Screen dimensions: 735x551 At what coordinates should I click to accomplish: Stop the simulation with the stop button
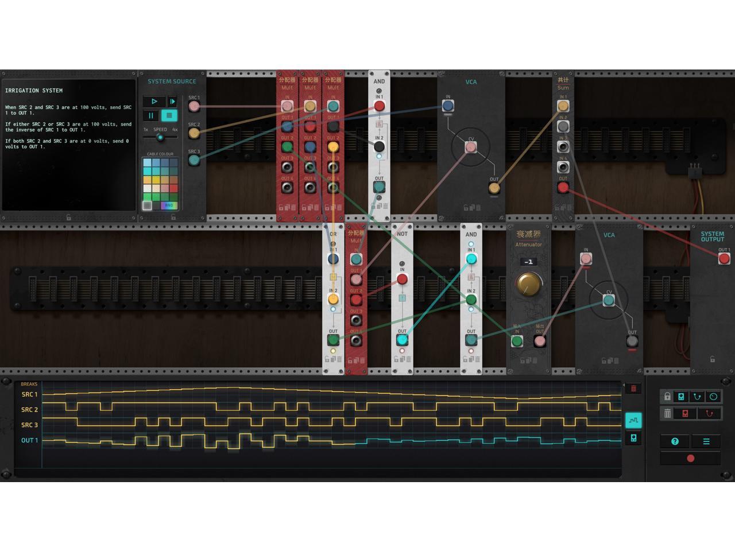click(169, 115)
